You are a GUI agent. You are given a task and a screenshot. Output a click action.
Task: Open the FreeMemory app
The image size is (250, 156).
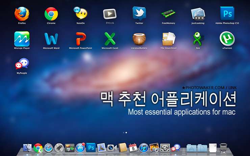pos(169,14)
